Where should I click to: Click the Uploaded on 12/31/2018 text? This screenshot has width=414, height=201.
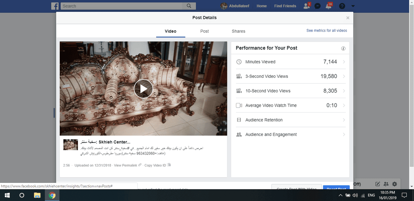[x=92, y=166]
